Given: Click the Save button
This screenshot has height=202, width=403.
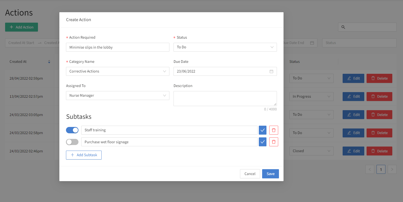Looking at the screenshot, I should pos(271,174).
